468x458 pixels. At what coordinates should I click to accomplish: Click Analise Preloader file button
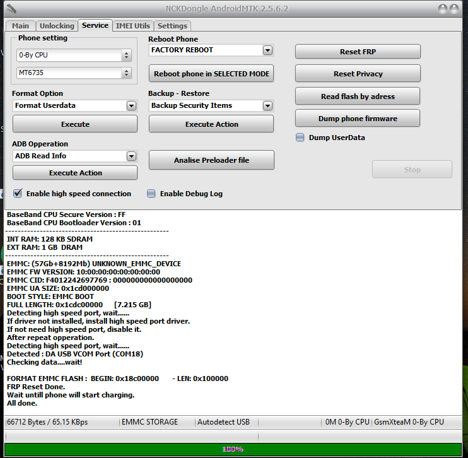click(211, 160)
